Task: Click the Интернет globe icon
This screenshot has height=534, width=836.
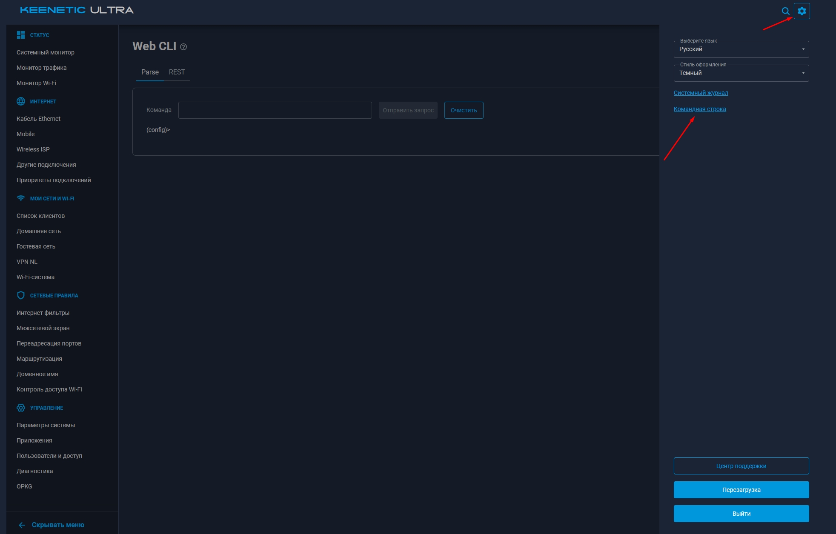Action: pos(20,101)
